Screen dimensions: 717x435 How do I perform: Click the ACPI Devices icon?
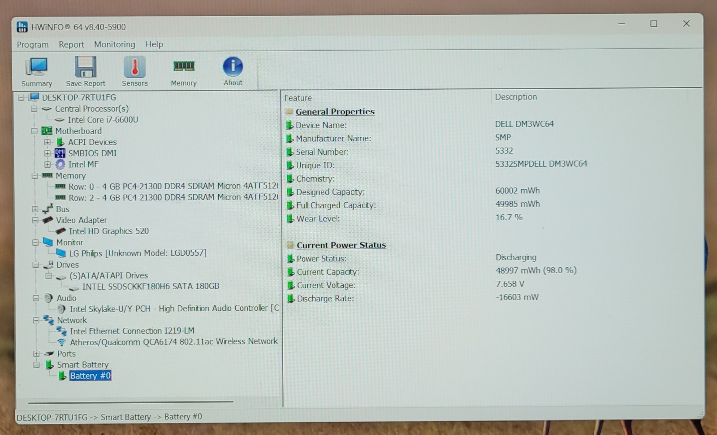pyautogui.click(x=60, y=142)
